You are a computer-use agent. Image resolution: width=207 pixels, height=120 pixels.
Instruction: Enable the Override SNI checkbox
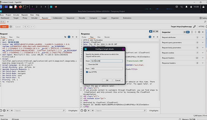pos(87,64)
